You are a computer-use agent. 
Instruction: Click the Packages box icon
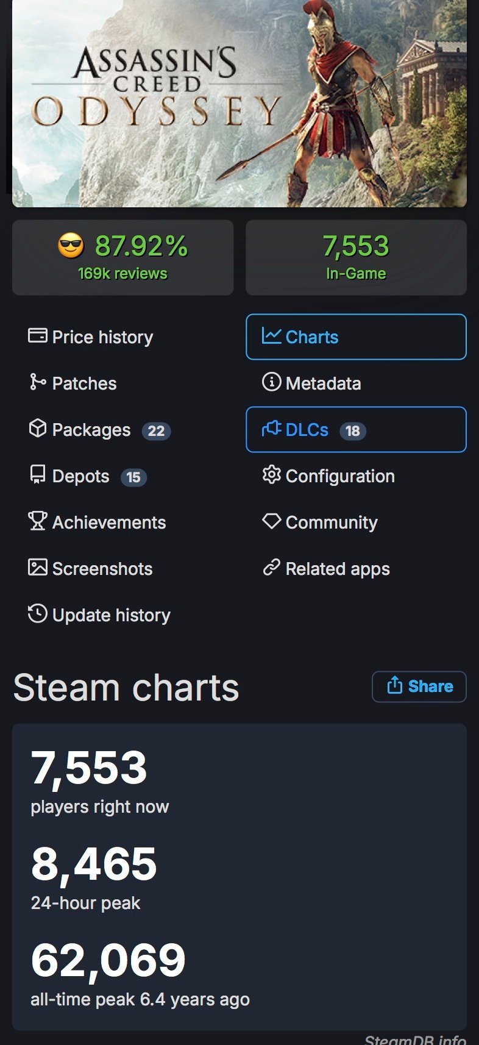tap(38, 429)
